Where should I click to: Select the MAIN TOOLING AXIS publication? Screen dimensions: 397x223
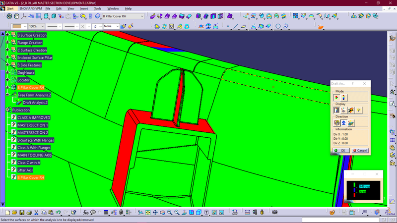34,155
